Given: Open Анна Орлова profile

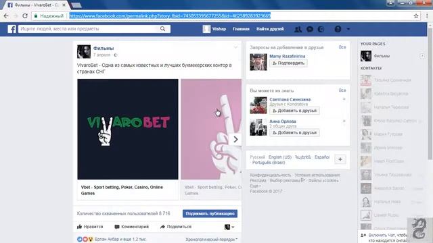Looking at the screenshot, I should tap(283, 122).
